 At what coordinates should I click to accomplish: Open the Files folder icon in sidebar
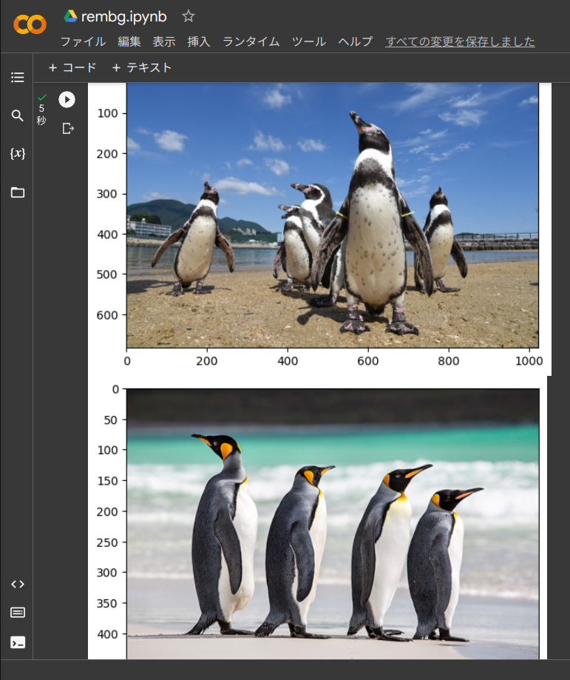(x=18, y=192)
